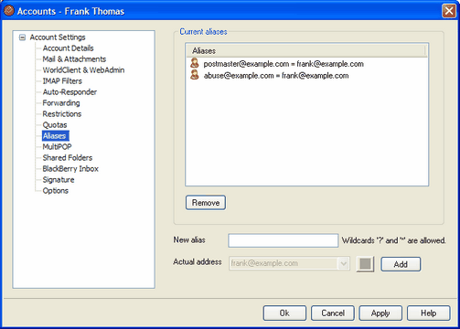Click the Cancel button
Image resolution: width=460 pixels, height=329 pixels.
(x=333, y=313)
